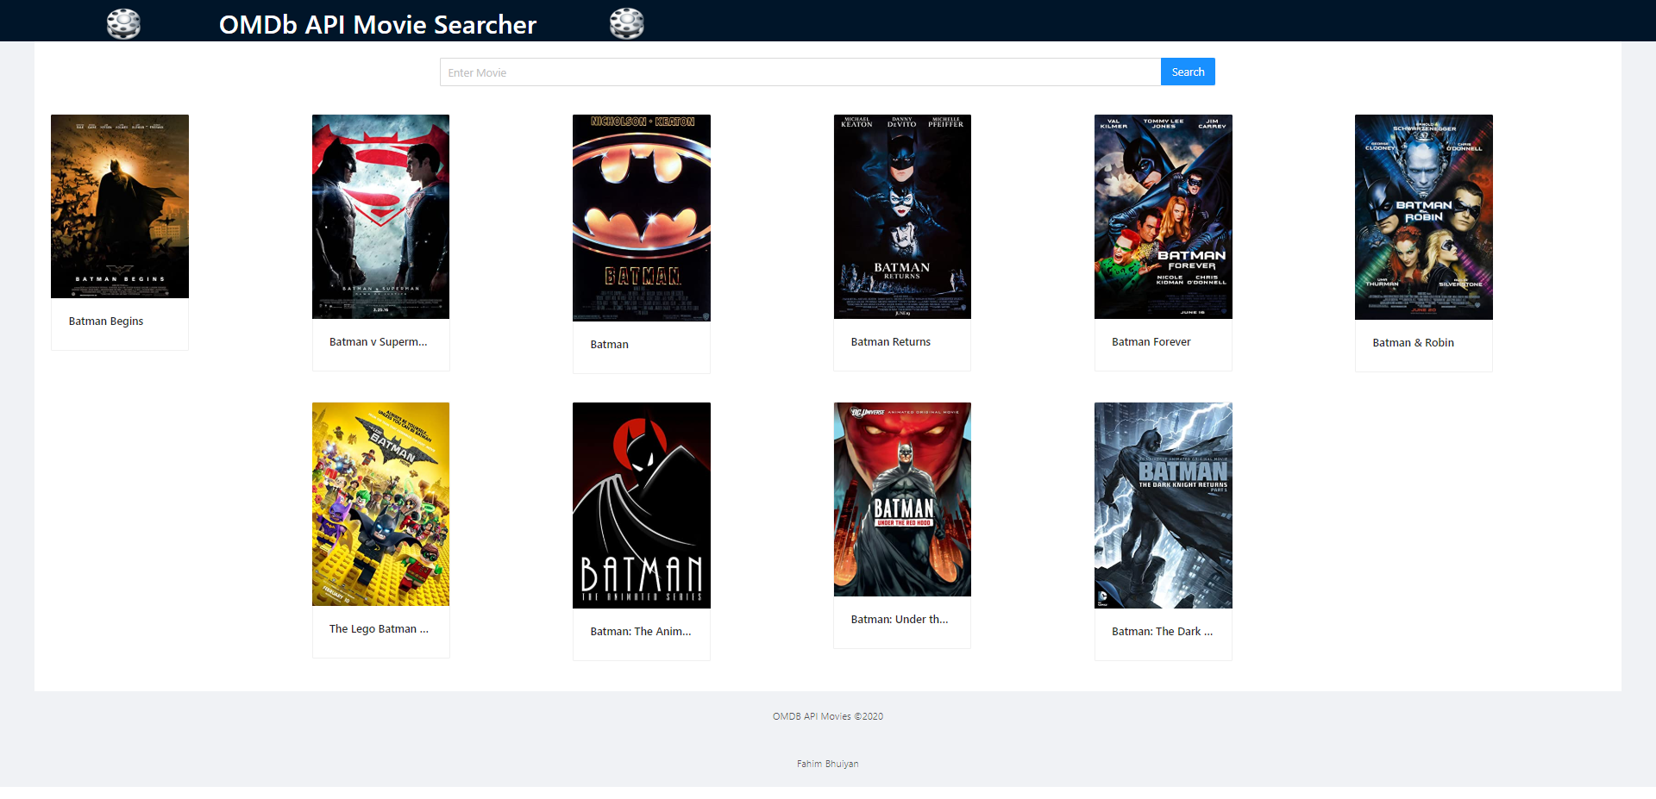Click the 'OMDB API Movies ©2020' footer text
Viewport: 1656px width, 799px height.
tap(828, 716)
